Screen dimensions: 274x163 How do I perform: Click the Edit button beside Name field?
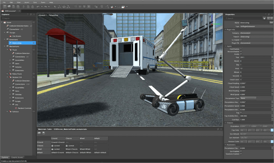(271, 22)
